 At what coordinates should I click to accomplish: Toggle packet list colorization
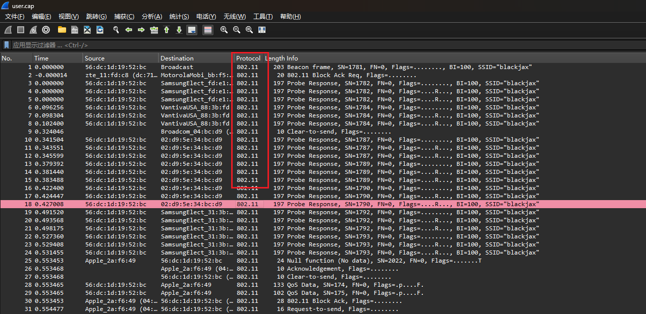pyautogui.click(x=208, y=30)
